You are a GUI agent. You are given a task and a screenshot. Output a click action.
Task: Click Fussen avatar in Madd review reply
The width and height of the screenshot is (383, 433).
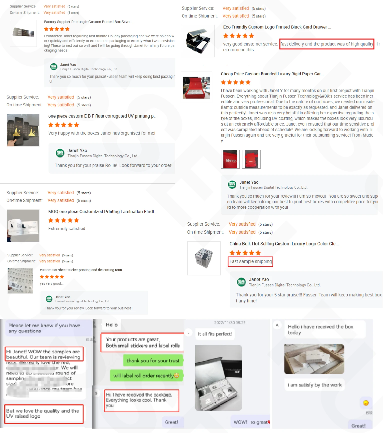(232, 185)
